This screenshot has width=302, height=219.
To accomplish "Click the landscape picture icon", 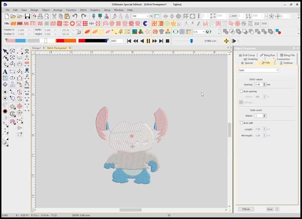I will (x=135, y=32).
